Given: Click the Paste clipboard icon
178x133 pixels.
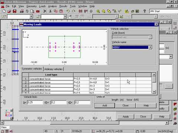Looking at the screenshot, I should tap(61, 11).
